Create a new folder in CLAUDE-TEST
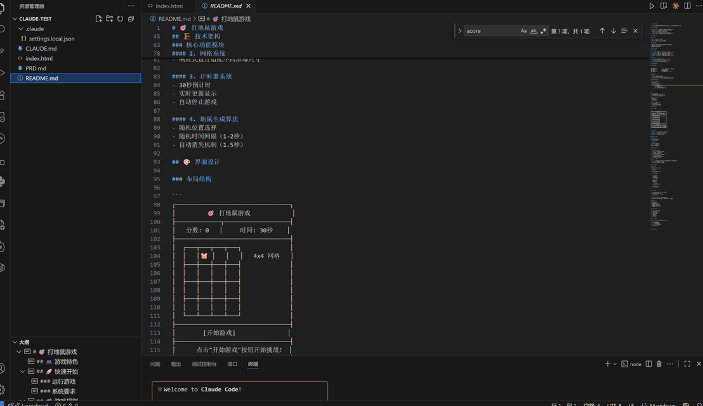 109,19
